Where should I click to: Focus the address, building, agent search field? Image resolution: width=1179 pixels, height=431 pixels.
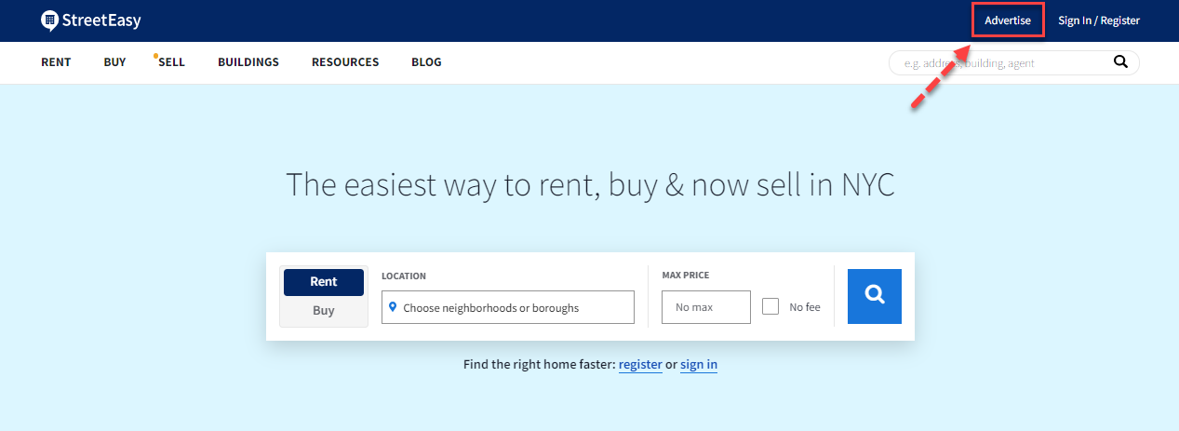[1000, 63]
